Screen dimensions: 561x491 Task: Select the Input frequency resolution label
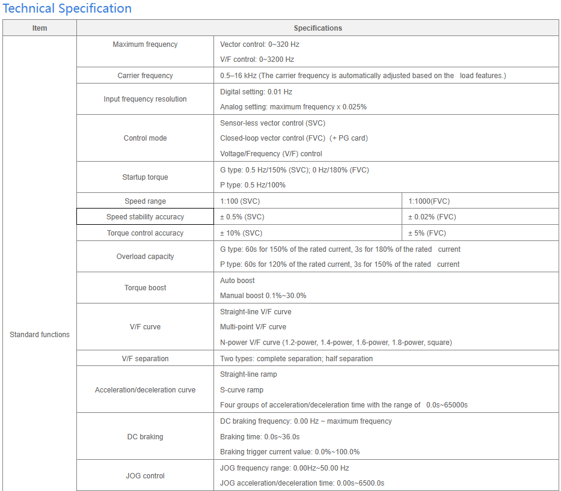point(145,99)
